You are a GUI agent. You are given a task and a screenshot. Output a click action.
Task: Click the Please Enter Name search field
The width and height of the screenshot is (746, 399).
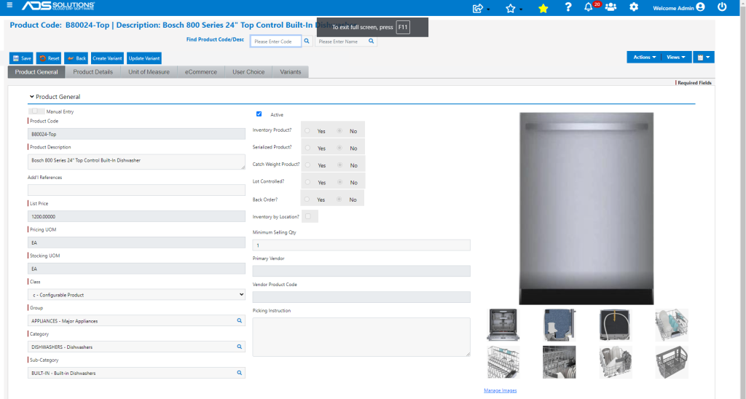point(342,42)
